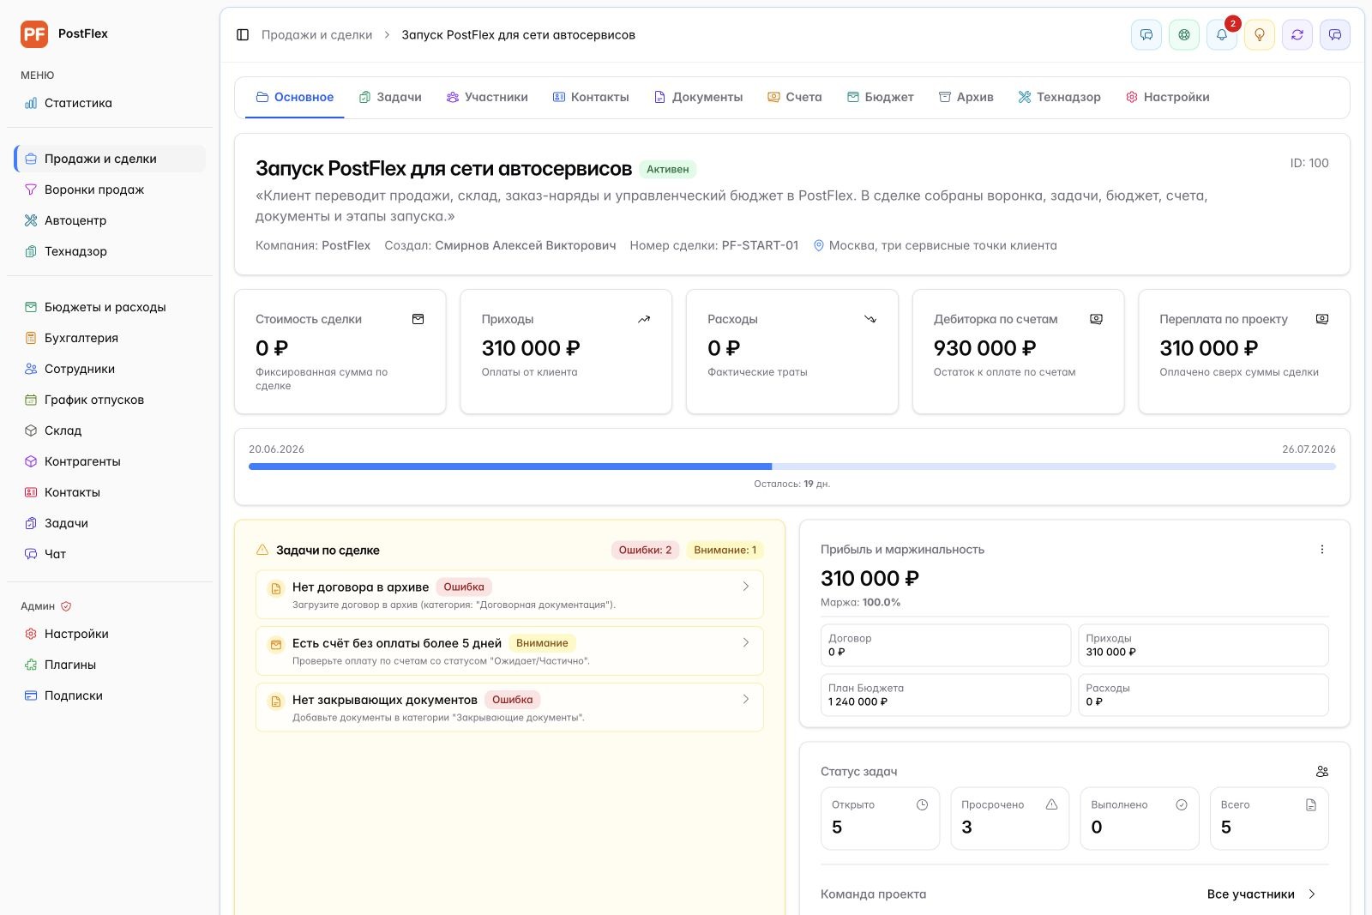Image resolution: width=1372 pixels, height=915 pixels.
Task: Click the Дебиторка по счетам card icon
Action: [1096, 319]
